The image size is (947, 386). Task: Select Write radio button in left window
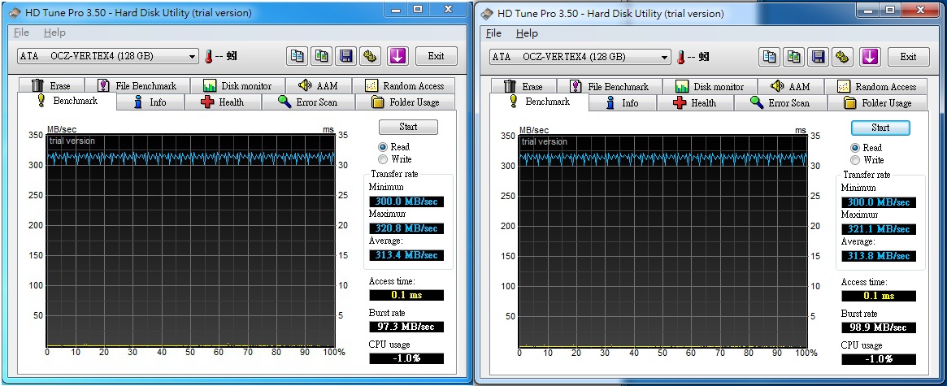(382, 159)
